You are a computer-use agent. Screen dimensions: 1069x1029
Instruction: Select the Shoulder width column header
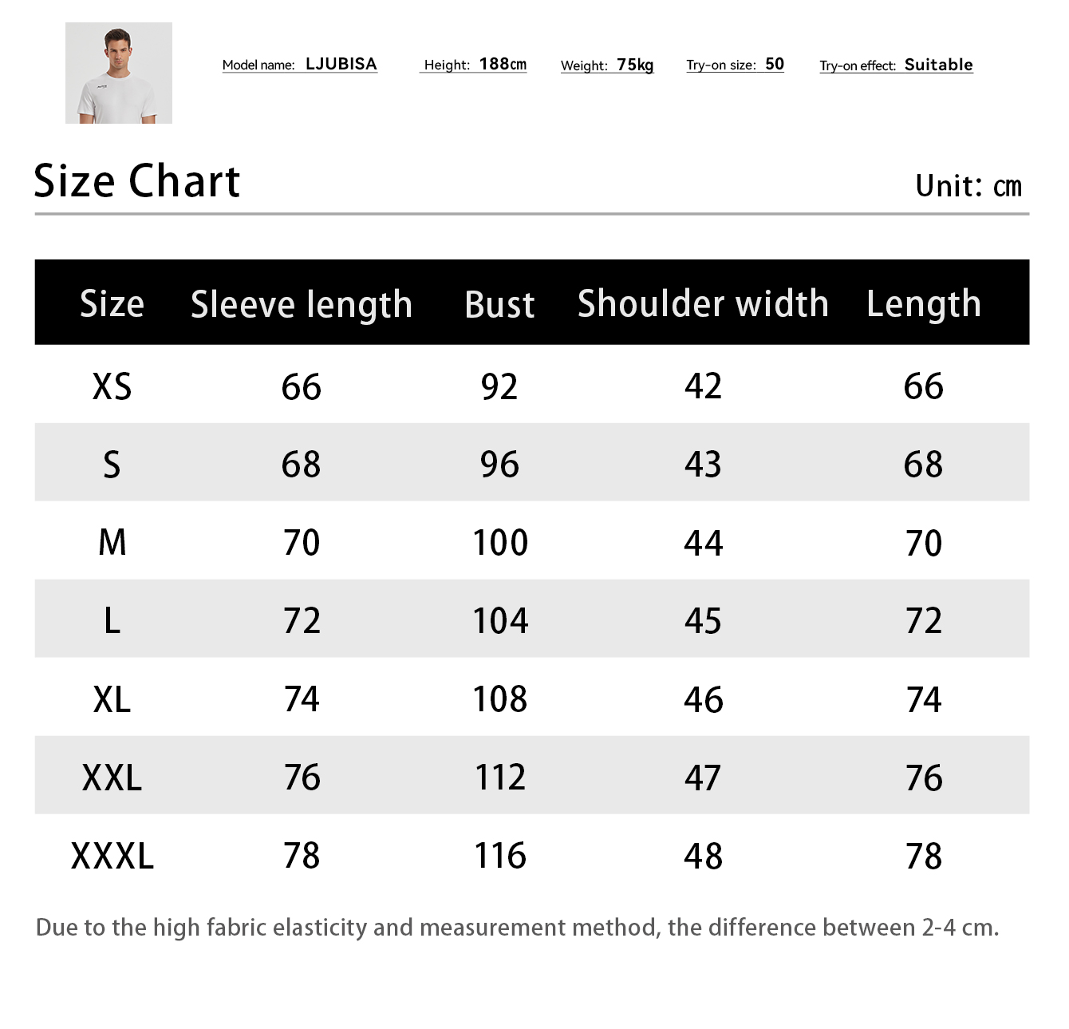pos(703,303)
